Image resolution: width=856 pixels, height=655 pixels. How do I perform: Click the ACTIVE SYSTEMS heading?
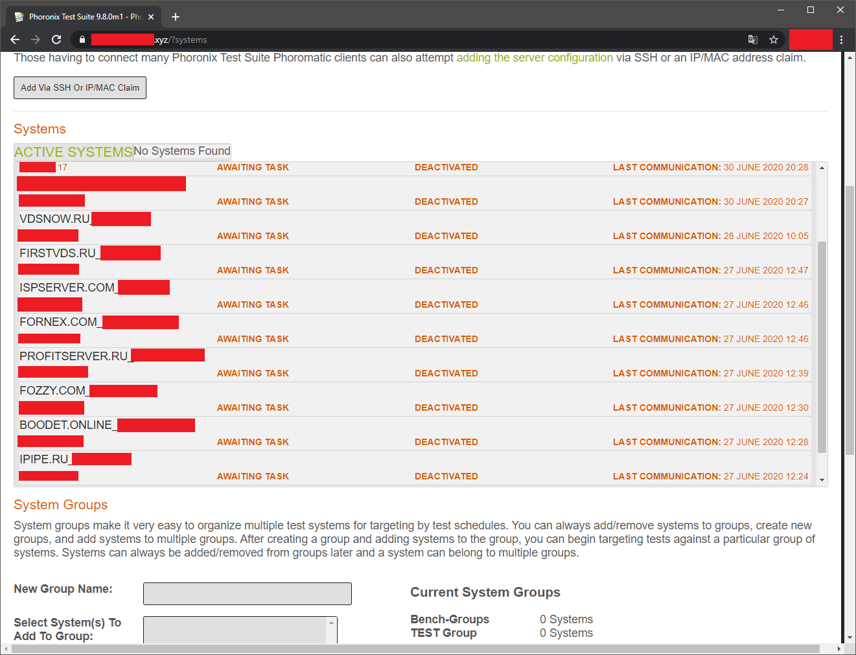point(73,152)
